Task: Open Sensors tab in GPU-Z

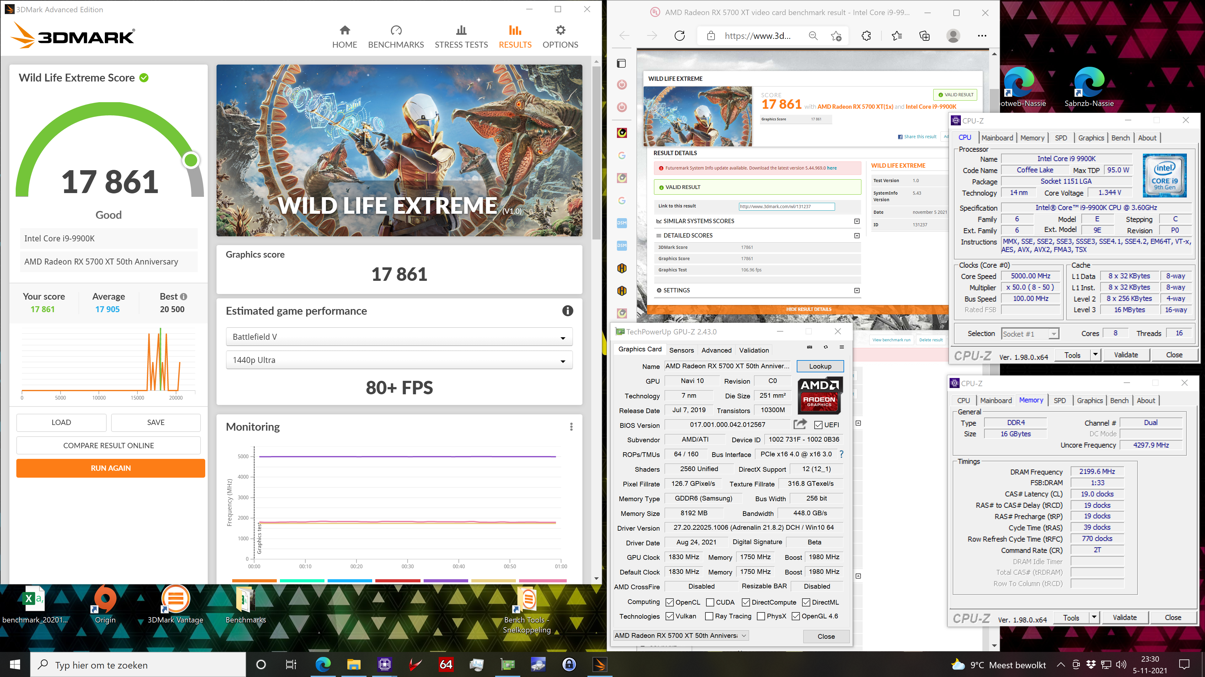Action: pyautogui.click(x=681, y=350)
